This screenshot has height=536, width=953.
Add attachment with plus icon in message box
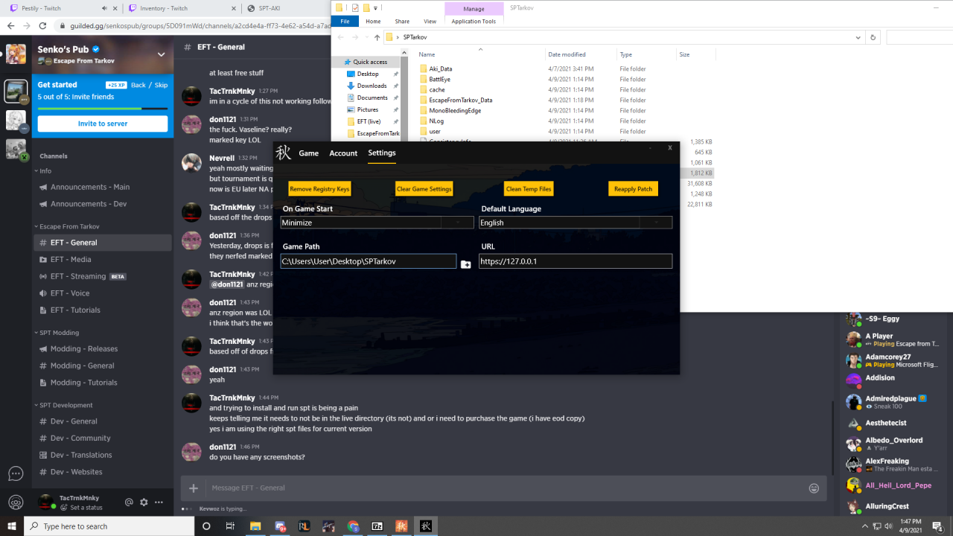(194, 488)
